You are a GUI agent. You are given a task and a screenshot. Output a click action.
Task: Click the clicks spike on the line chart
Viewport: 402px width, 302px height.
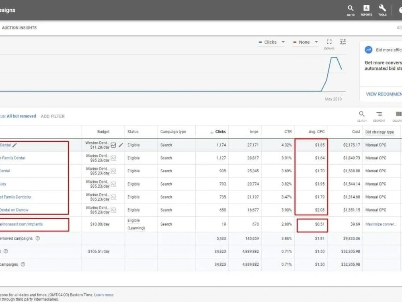tap(334, 58)
